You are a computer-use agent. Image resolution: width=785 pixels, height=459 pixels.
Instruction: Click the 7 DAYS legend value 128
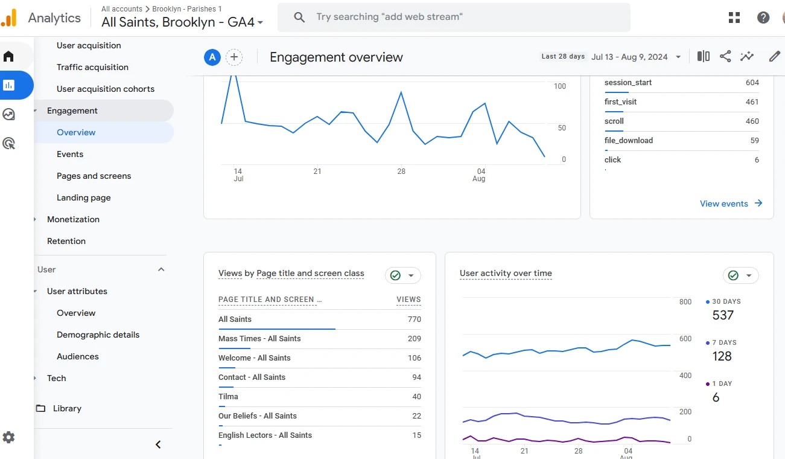click(x=722, y=356)
